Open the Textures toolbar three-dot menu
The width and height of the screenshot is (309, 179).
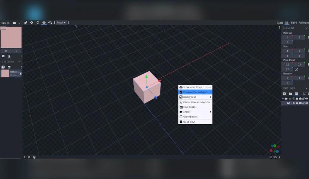(x=21, y=67)
